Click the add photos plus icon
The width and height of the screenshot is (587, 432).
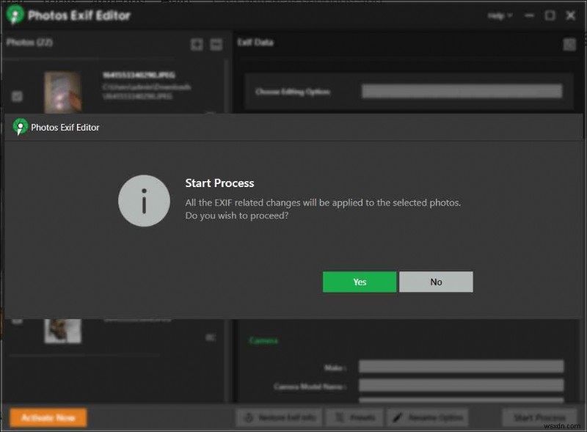click(197, 45)
